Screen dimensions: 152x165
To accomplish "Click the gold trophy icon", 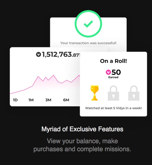I will (x=95, y=93).
